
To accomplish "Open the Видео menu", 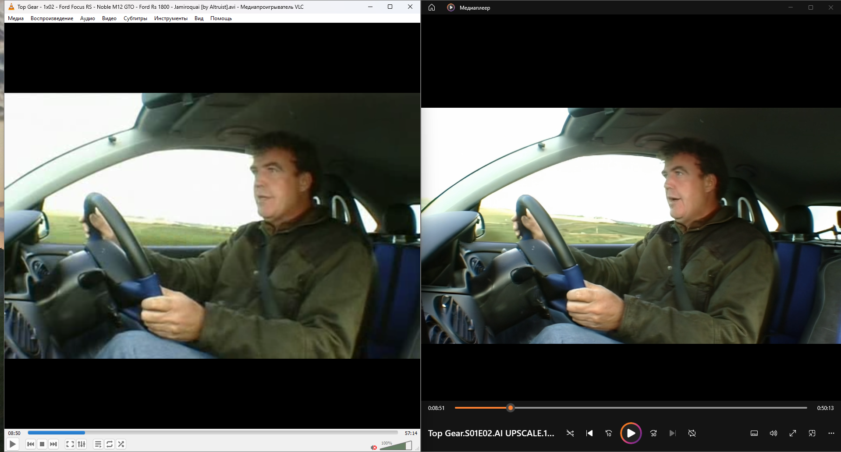I will (109, 18).
